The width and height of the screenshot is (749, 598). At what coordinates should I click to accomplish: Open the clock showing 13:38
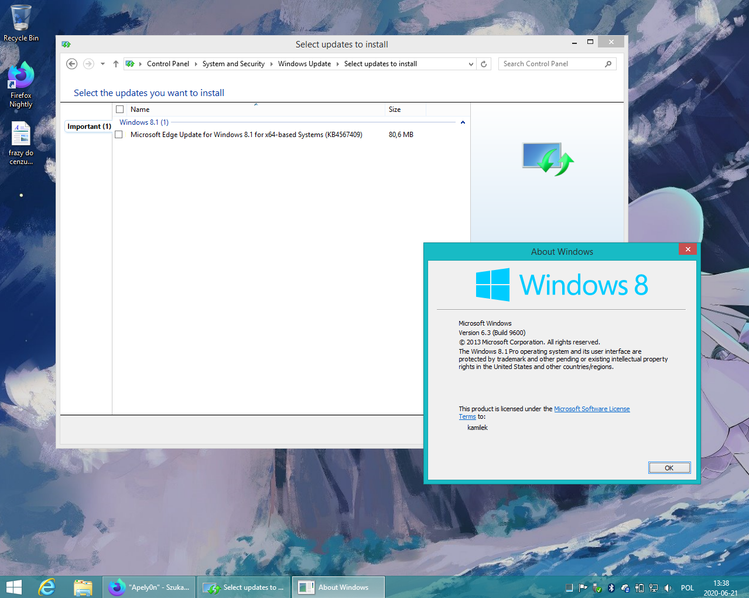pyautogui.click(x=721, y=587)
